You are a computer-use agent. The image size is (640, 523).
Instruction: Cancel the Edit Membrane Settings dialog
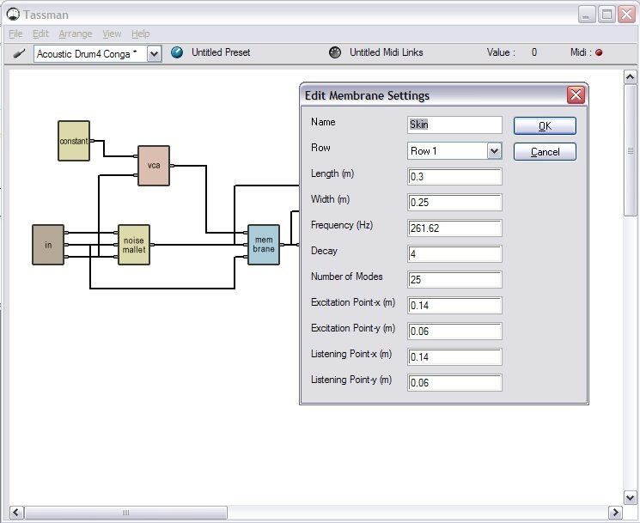[x=545, y=152]
